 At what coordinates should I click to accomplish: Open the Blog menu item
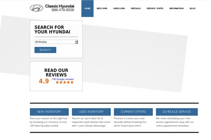tap(193, 8)
